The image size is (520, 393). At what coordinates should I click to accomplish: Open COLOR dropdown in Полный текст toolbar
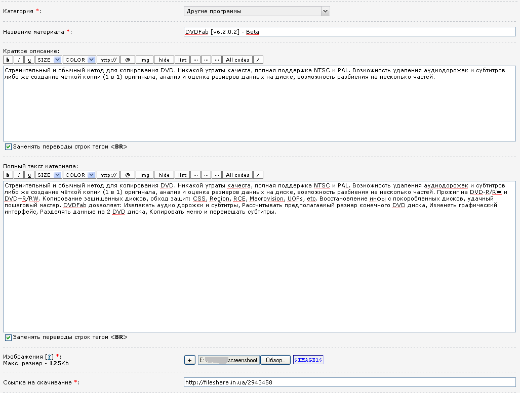[x=79, y=175]
